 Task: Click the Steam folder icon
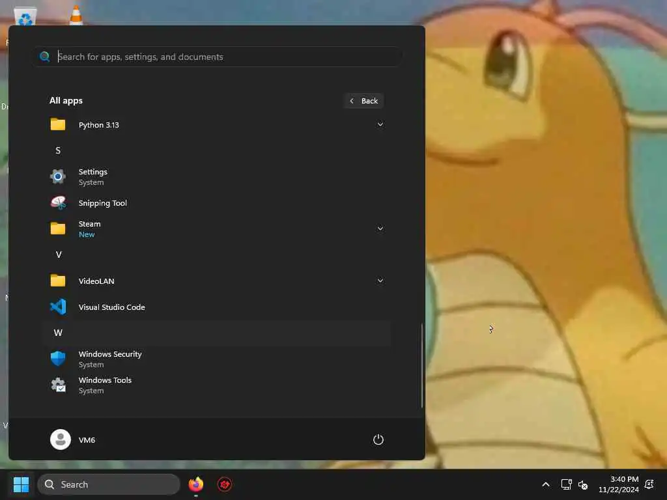pos(58,229)
